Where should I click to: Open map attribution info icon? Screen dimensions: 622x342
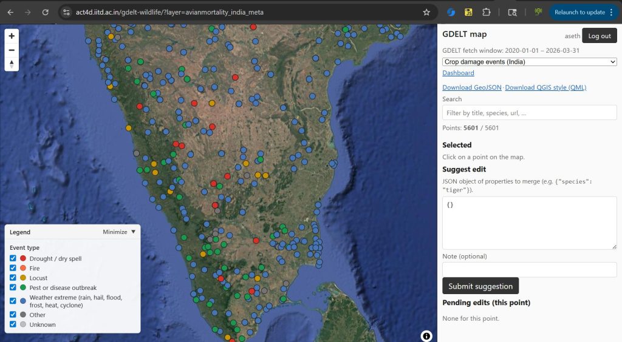[x=426, y=335]
